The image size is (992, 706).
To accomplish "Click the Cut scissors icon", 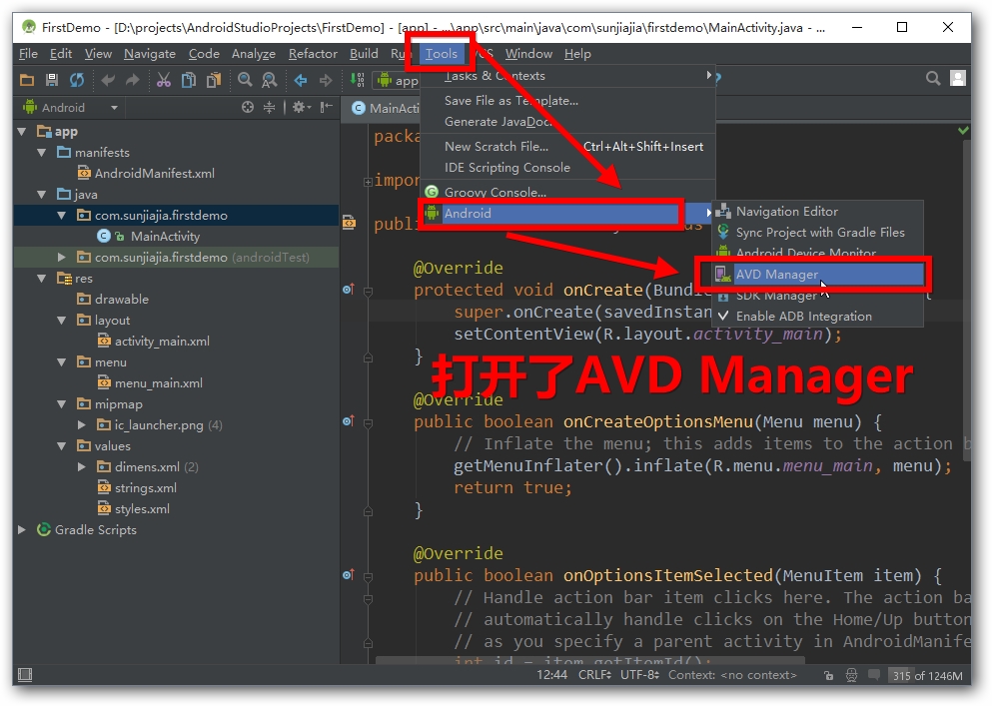I will (163, 80).
